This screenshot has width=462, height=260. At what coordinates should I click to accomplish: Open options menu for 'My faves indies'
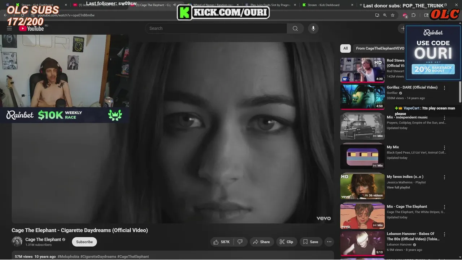(x=444, y=177)
